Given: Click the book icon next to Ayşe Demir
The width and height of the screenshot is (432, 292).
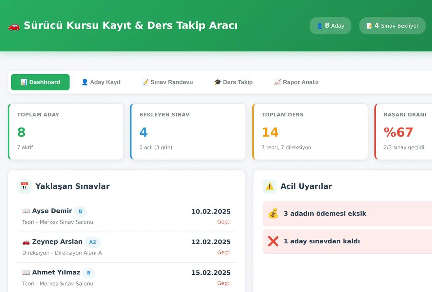Looking at the screenshot, I should pos(26,211).
